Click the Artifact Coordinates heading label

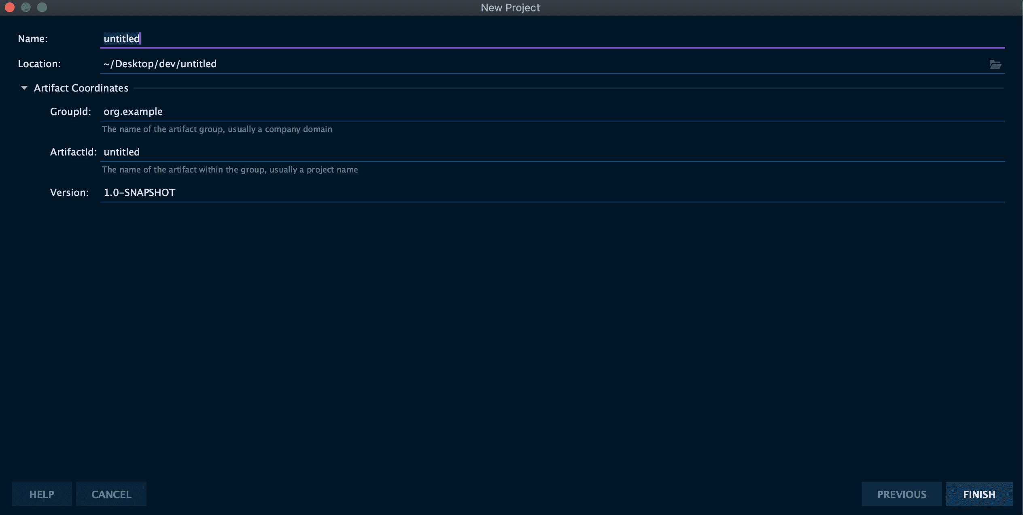tap(81, 88)
